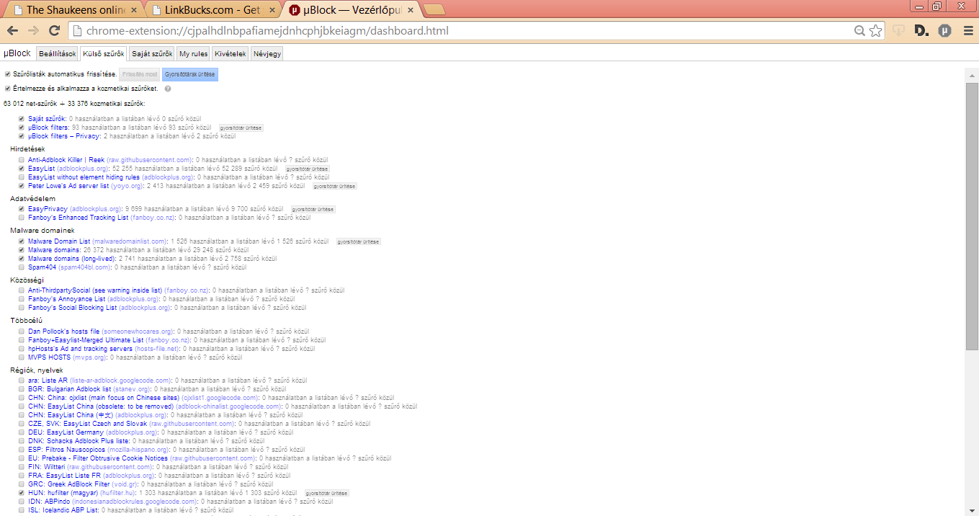Open the EasyList filter list link
979x516 pixels.
(42, 169)
